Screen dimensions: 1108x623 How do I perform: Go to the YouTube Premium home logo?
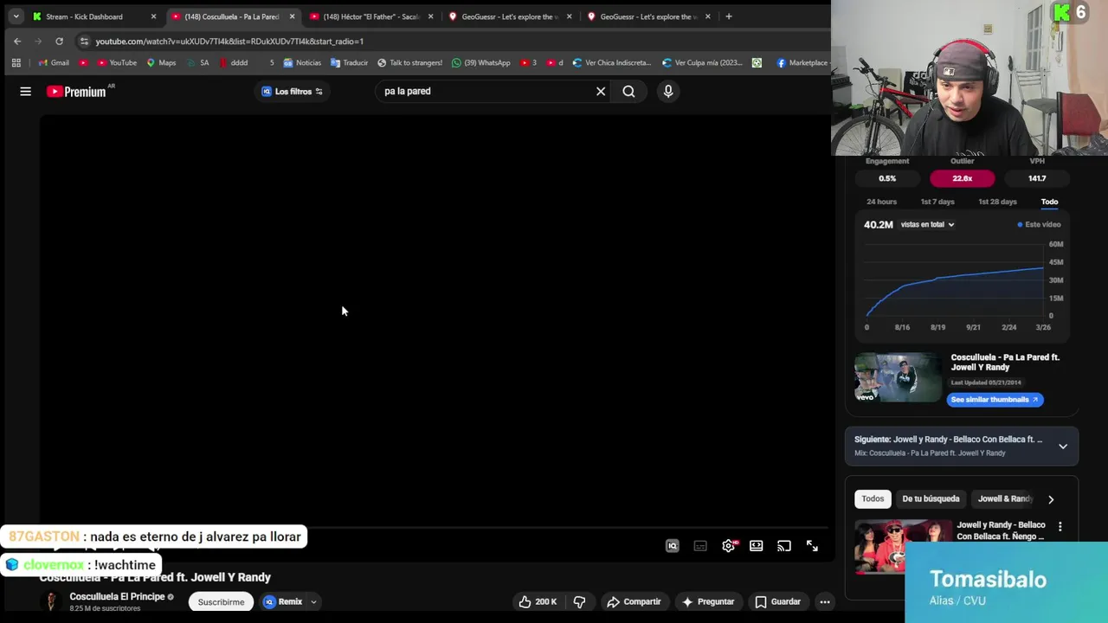76,91
